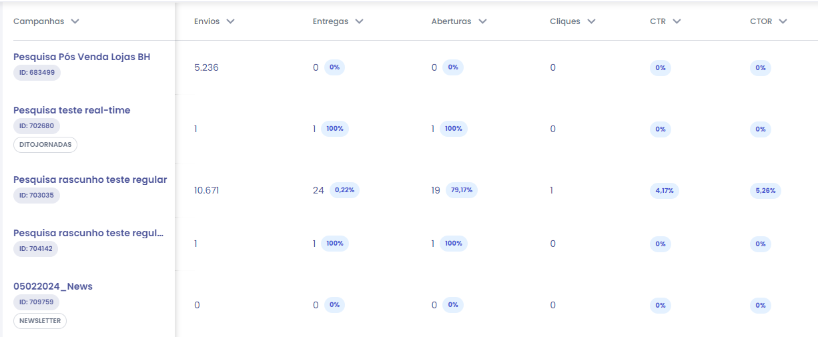Image resolution: width=818 pixels, height=337 pixels.
Task: Click the 79,17% aberturas badge
Action: tap(462, 190)
